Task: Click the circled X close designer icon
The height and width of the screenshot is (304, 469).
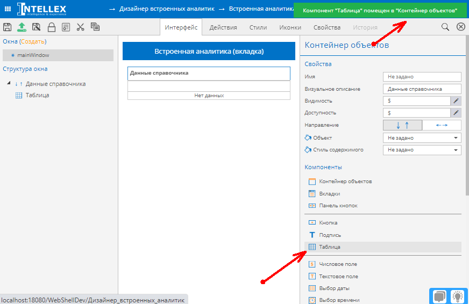Action: [x=460, y=27]
